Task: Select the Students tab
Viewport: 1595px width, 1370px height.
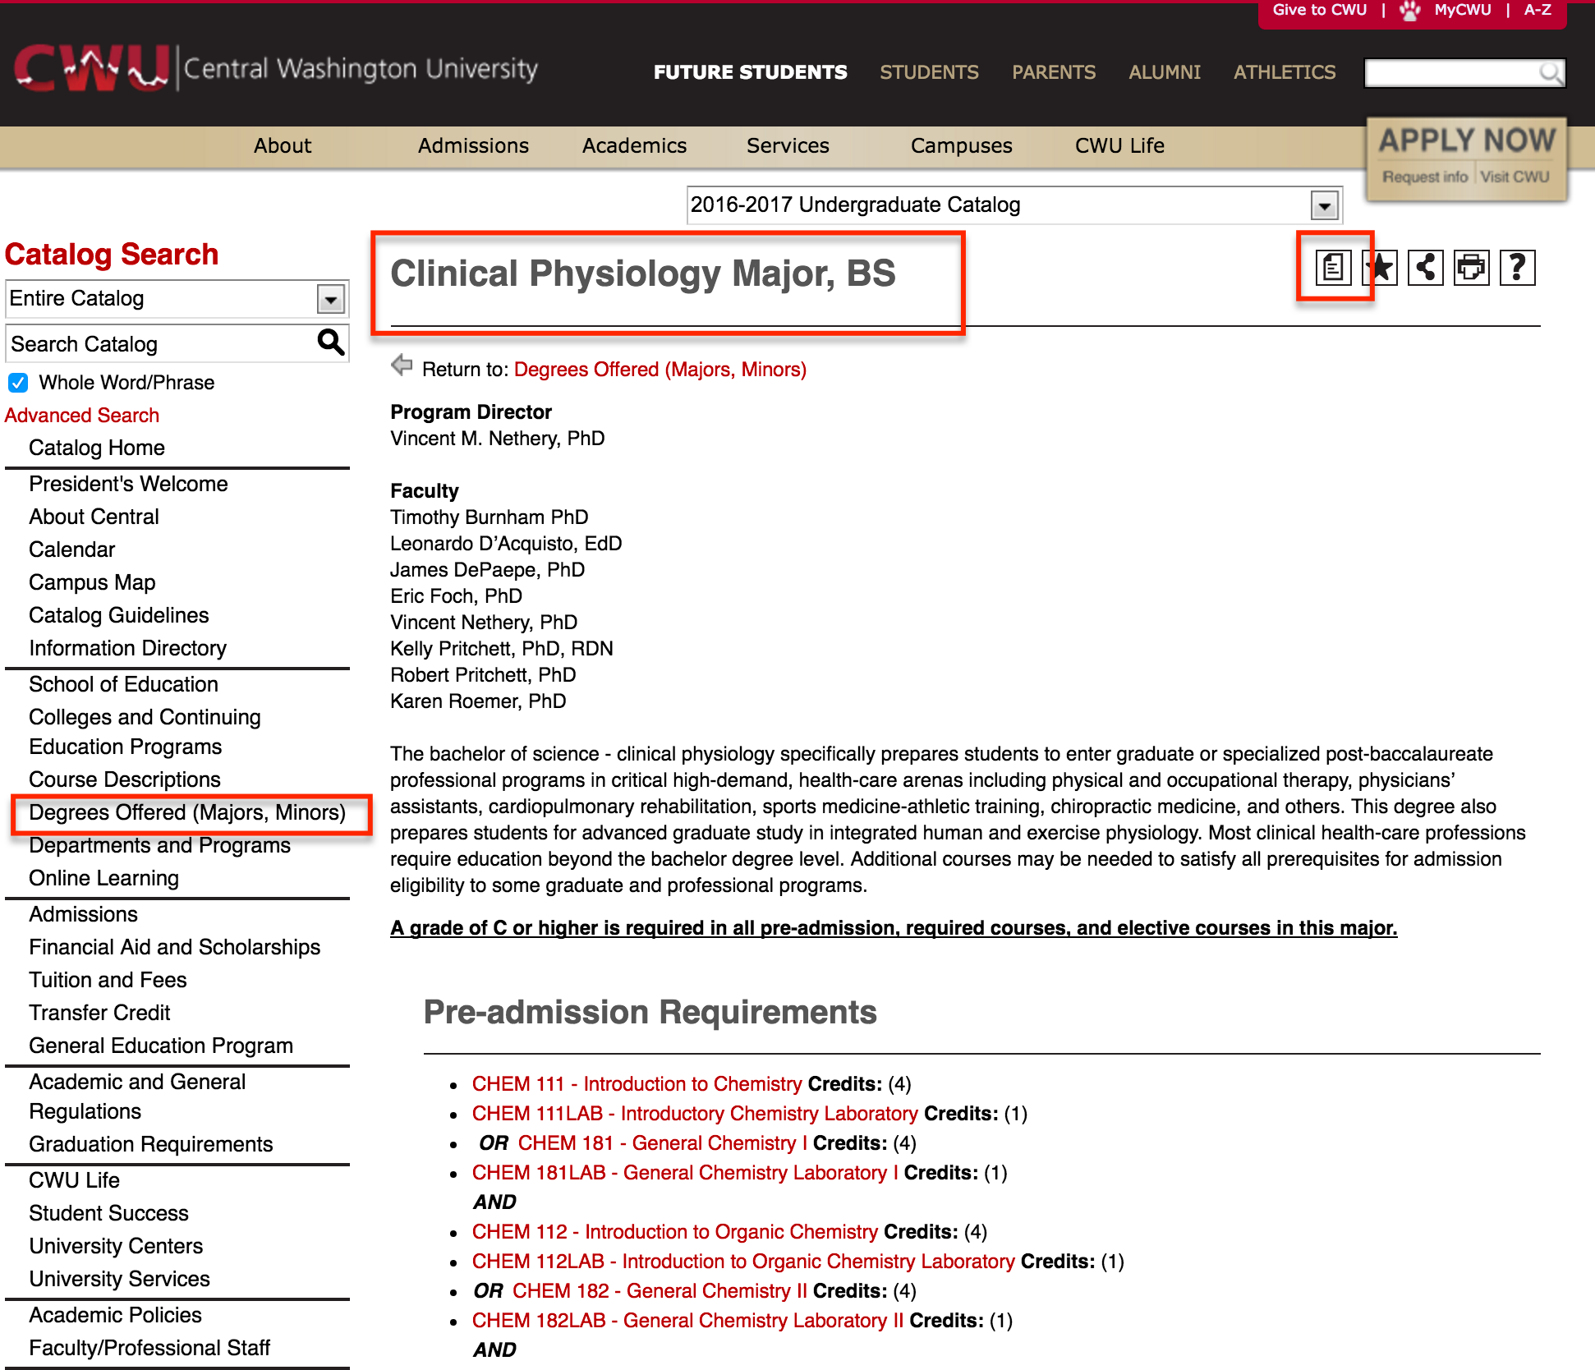Action: [929, 72]
